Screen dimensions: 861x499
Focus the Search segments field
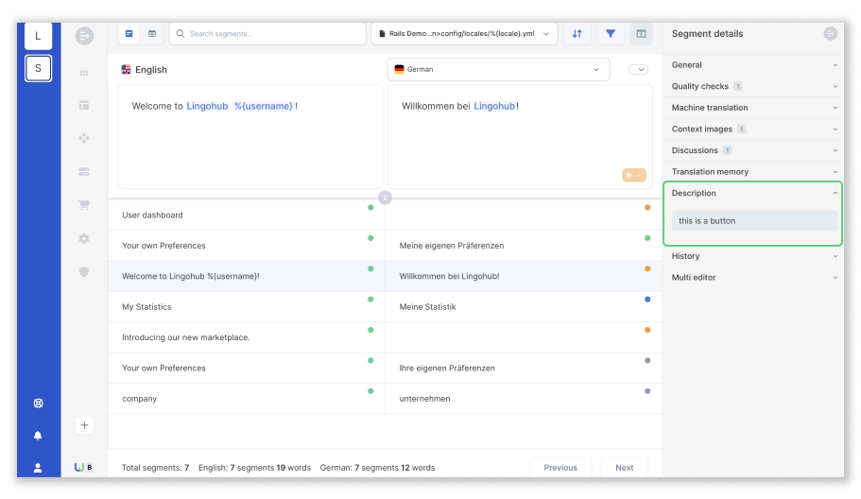[x=268, y=34]
